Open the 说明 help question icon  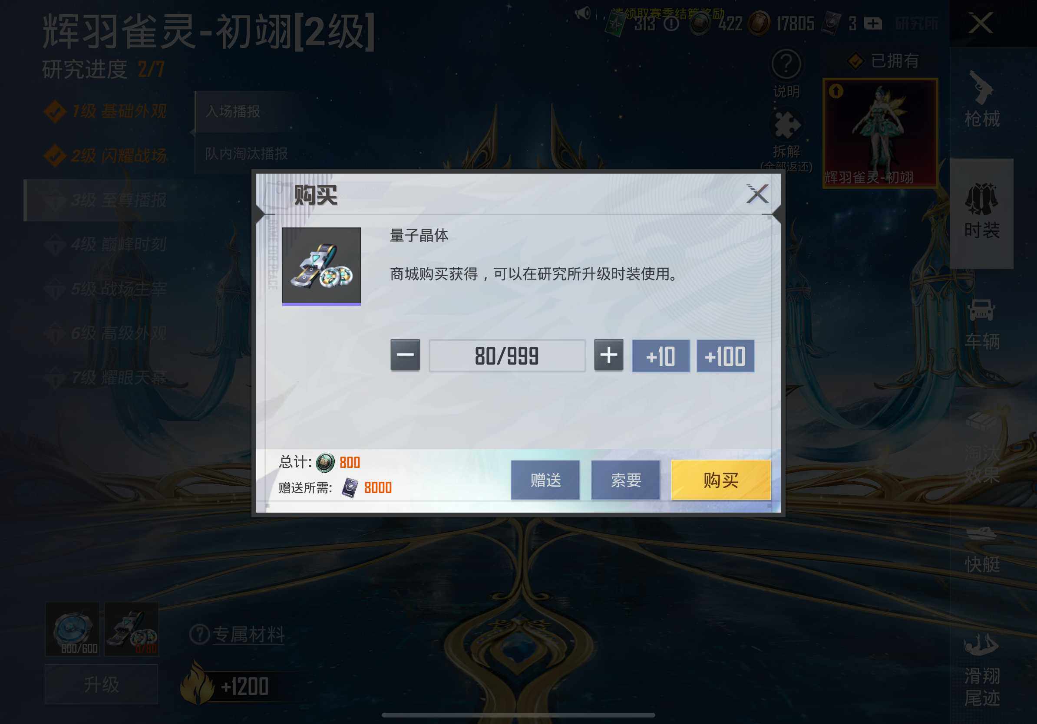786,65
